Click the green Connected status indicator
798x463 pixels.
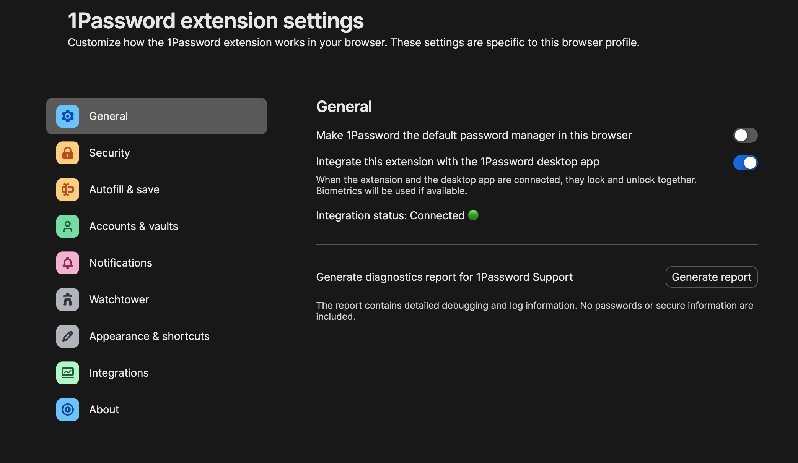pos(473,215)
